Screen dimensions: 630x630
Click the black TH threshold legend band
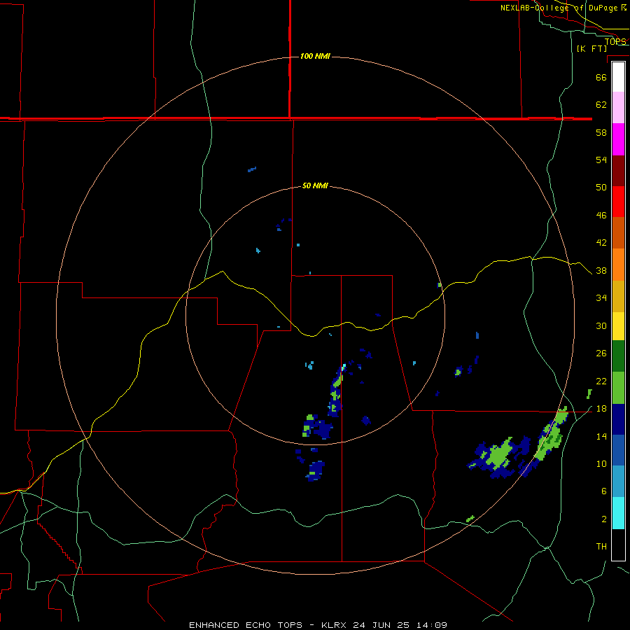tap(618, 545)
